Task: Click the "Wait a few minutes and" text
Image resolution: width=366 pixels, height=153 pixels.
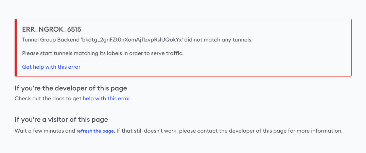Action: [x=45, y=131]
